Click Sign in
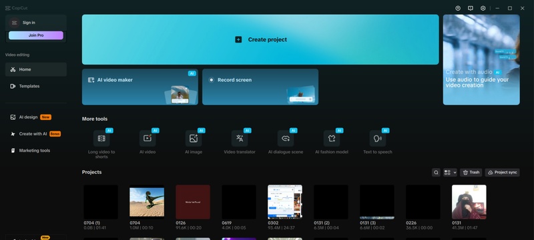The width and height of the screenshot is (534, 240). click(x=29, y=23)
